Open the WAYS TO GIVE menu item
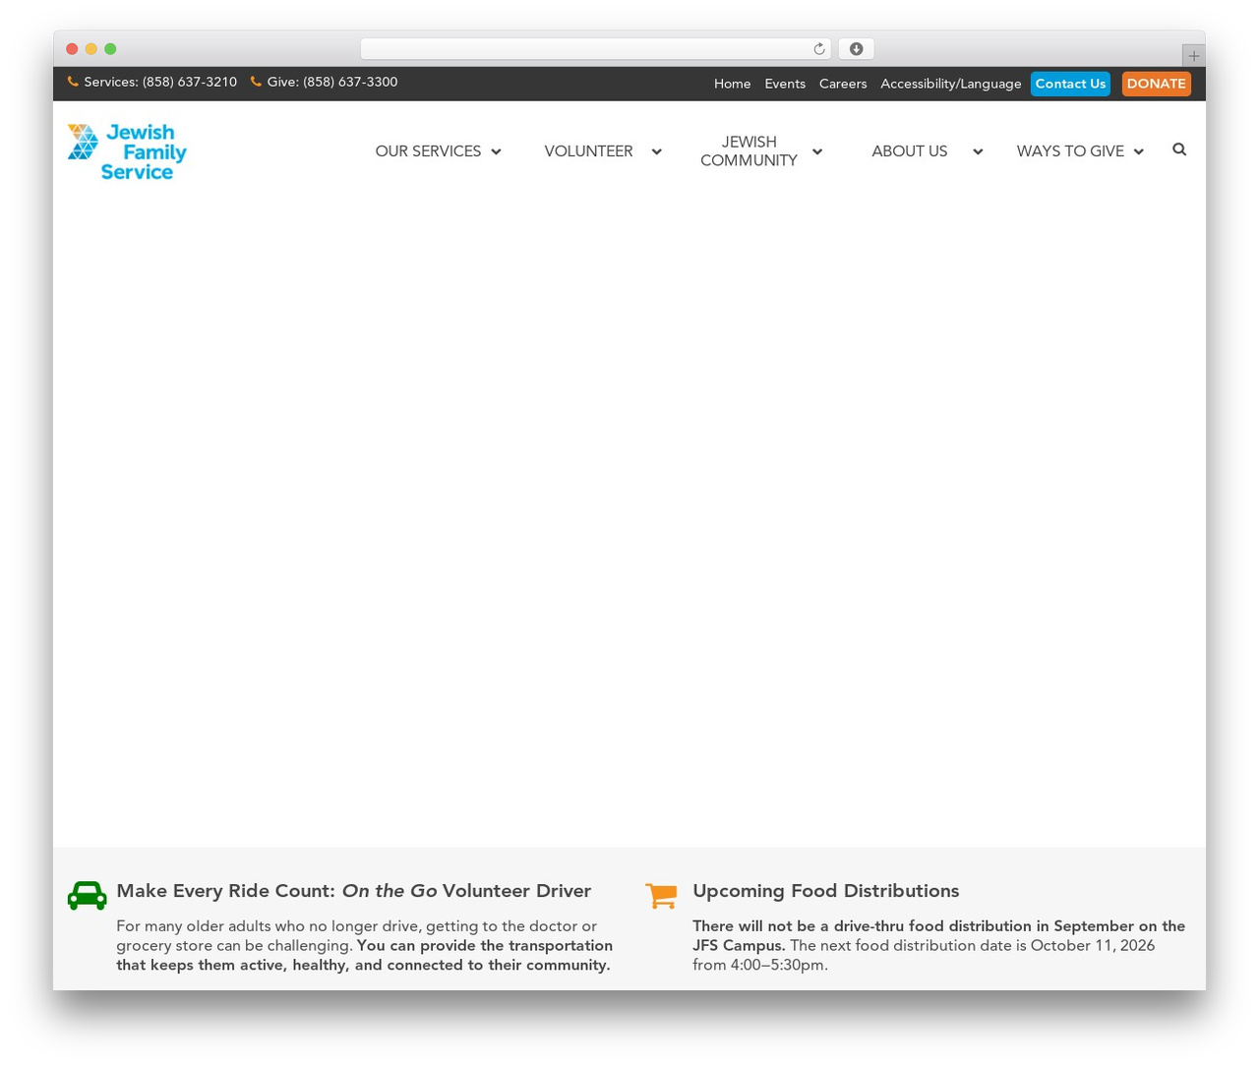 coord(1070,151)
